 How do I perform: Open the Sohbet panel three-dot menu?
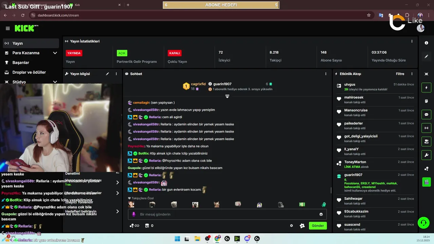click(x=326, y=74)
